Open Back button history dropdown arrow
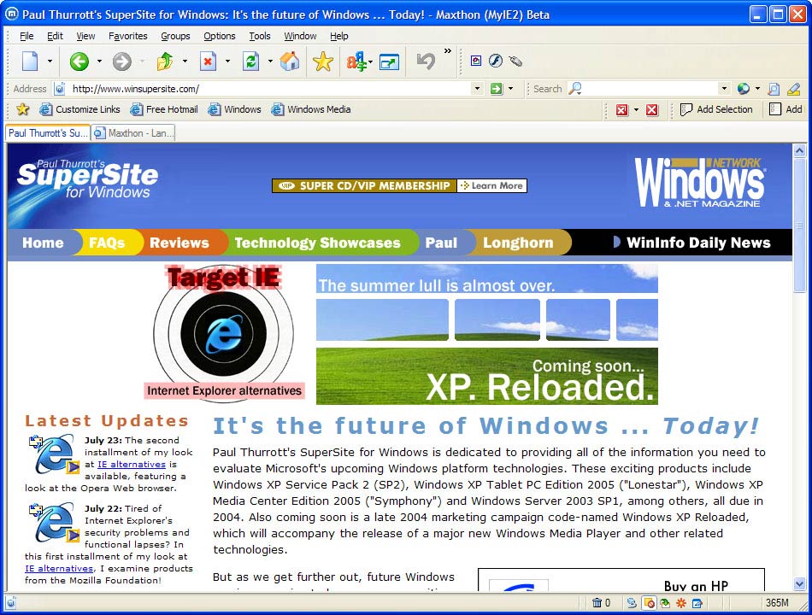The image size is (812, 615). (x=99, y=61)
